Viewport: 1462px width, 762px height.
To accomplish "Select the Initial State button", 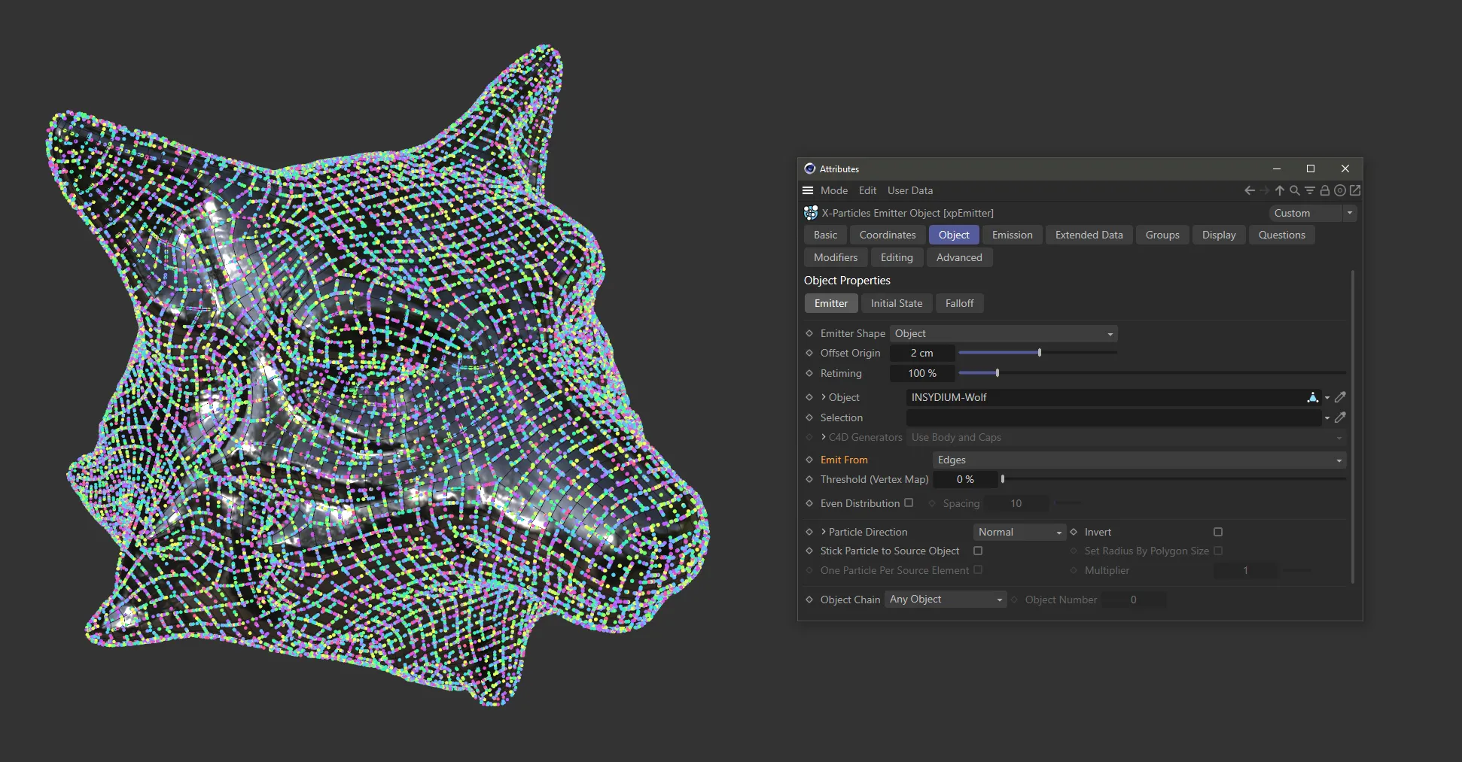I will point(897,303).
